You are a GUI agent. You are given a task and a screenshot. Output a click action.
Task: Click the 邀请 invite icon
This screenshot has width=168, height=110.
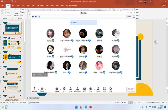click(x=71, y=89)
